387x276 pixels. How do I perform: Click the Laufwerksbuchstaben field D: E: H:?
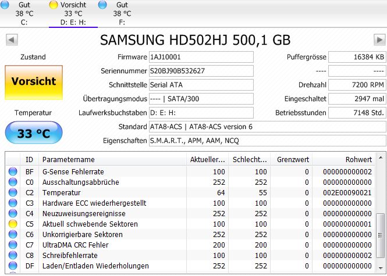point(201,113)
